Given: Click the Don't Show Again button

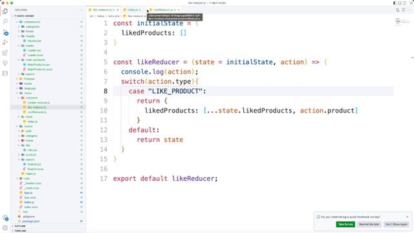Looking at the screenshot, I should 397,225.
